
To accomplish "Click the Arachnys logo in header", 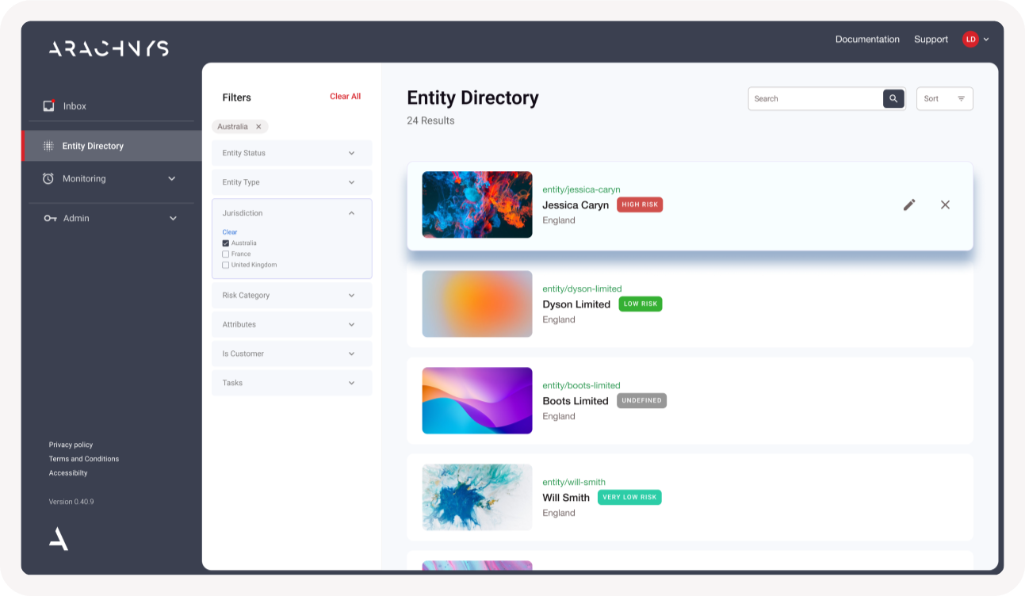I will [x=109, y=48].
